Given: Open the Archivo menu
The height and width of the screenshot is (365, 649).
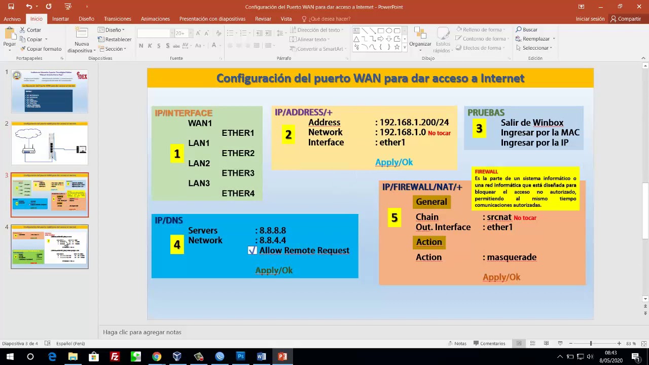Looking at the screenshot, I should [x=12, y=19].
